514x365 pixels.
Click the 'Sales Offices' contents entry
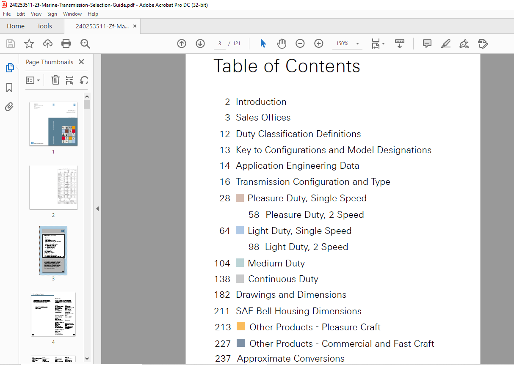click(263, 118)
